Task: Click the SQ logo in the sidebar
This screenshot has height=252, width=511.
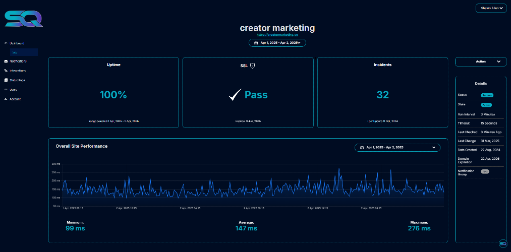Action: pyautogui.click(x=24, y=19)
